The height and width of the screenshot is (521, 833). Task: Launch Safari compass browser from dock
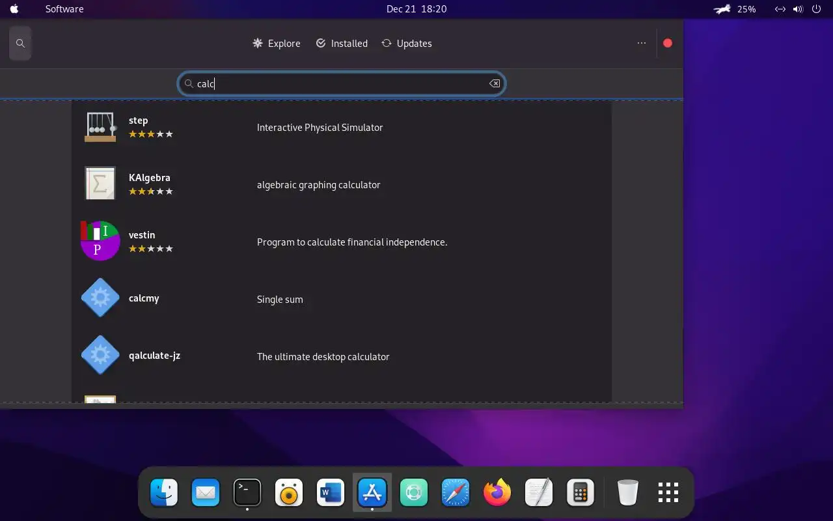coord(456,492)
